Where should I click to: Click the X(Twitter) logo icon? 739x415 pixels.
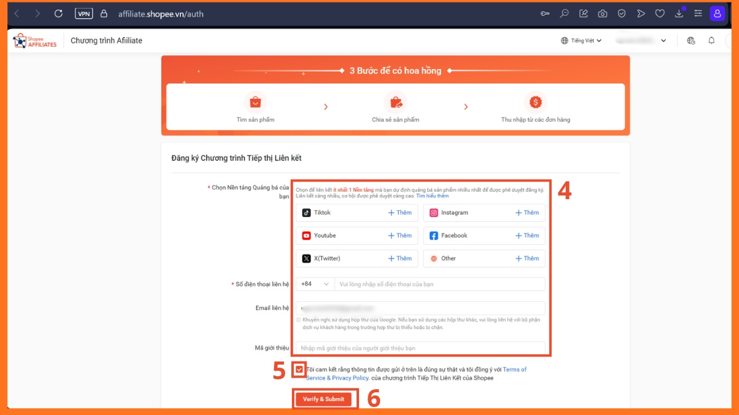(x=306, y=258)
